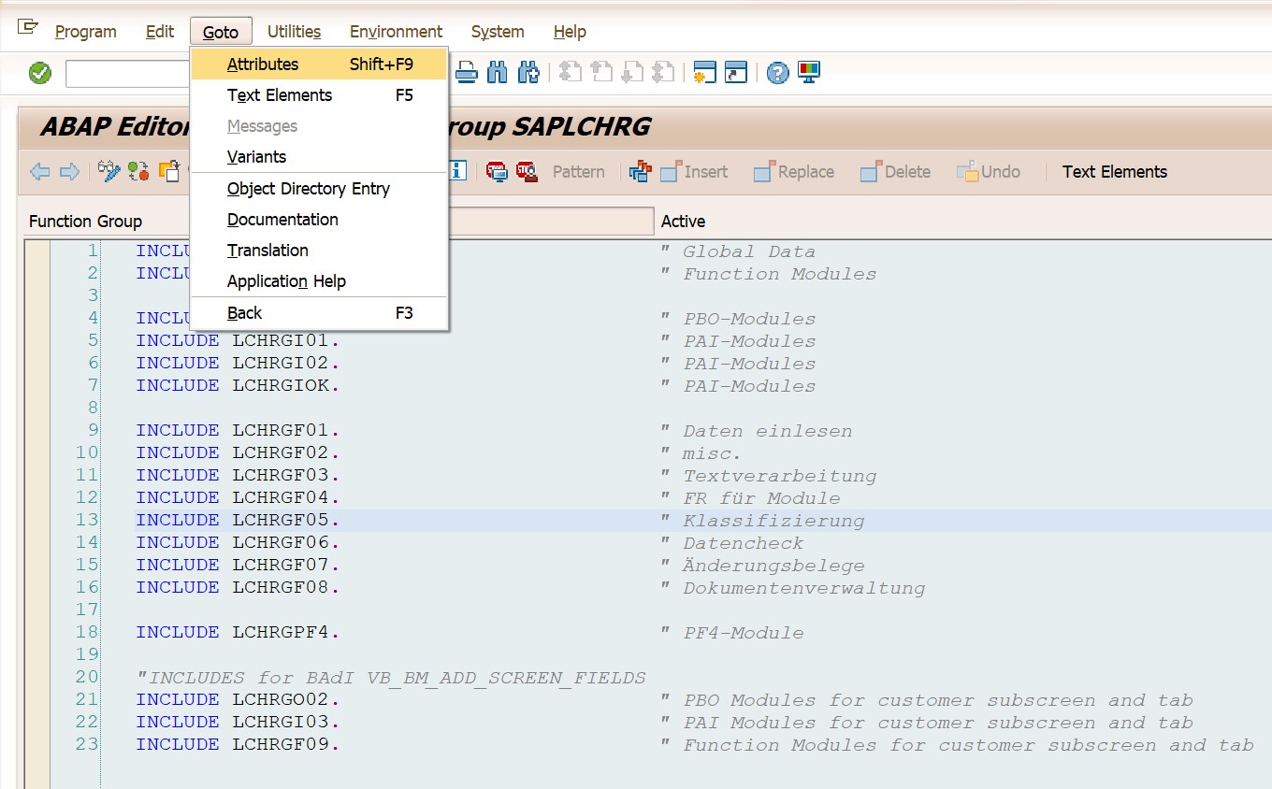The width and height of the screenshot is (1272, 789).
Task: Click the Find Next binoculars icon
Action: tap(528, 72)
